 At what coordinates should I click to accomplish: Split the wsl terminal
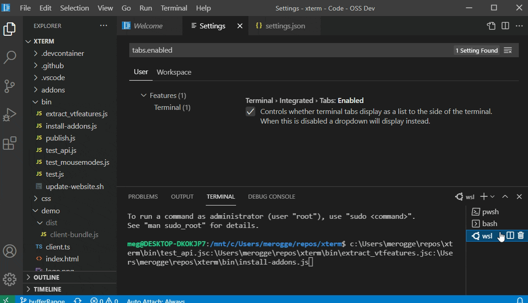tap(510, 235)
